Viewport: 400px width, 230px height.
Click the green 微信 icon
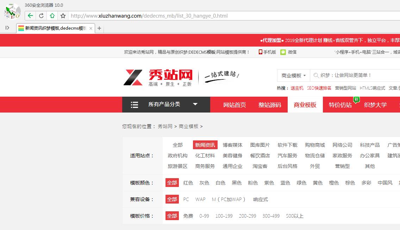pyautogui.click(x=283, y=52)
